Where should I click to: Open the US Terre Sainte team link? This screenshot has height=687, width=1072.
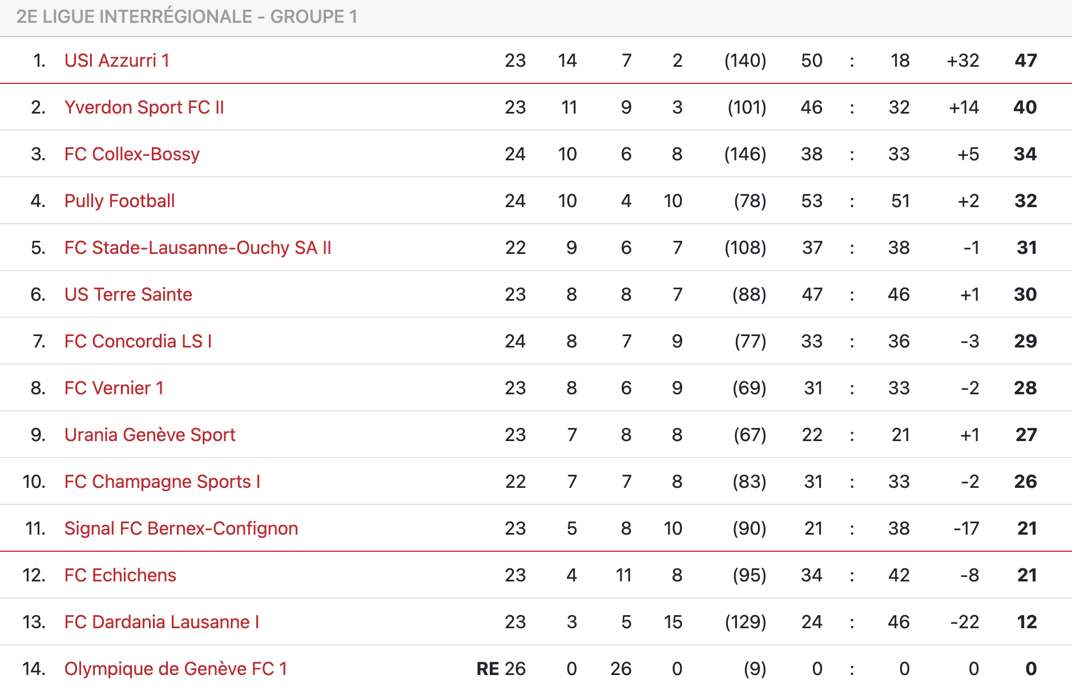[x=128, y=294]
